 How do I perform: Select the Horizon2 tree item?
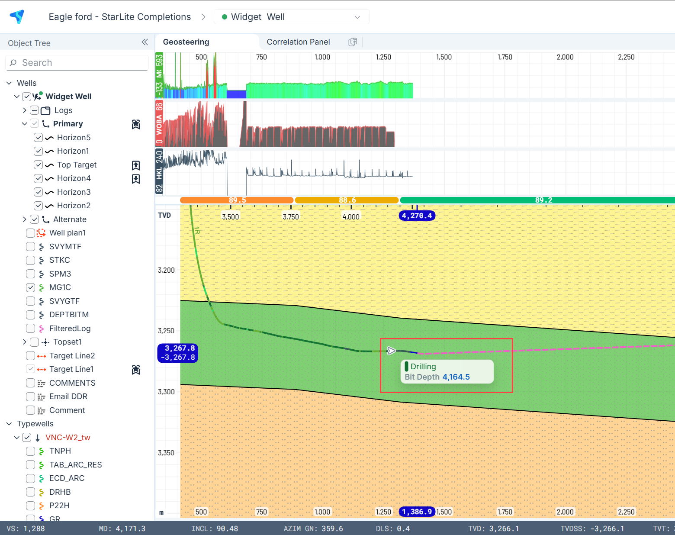74,206
